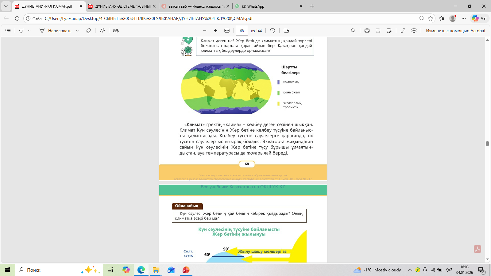Rotate the PDF page

273,31
